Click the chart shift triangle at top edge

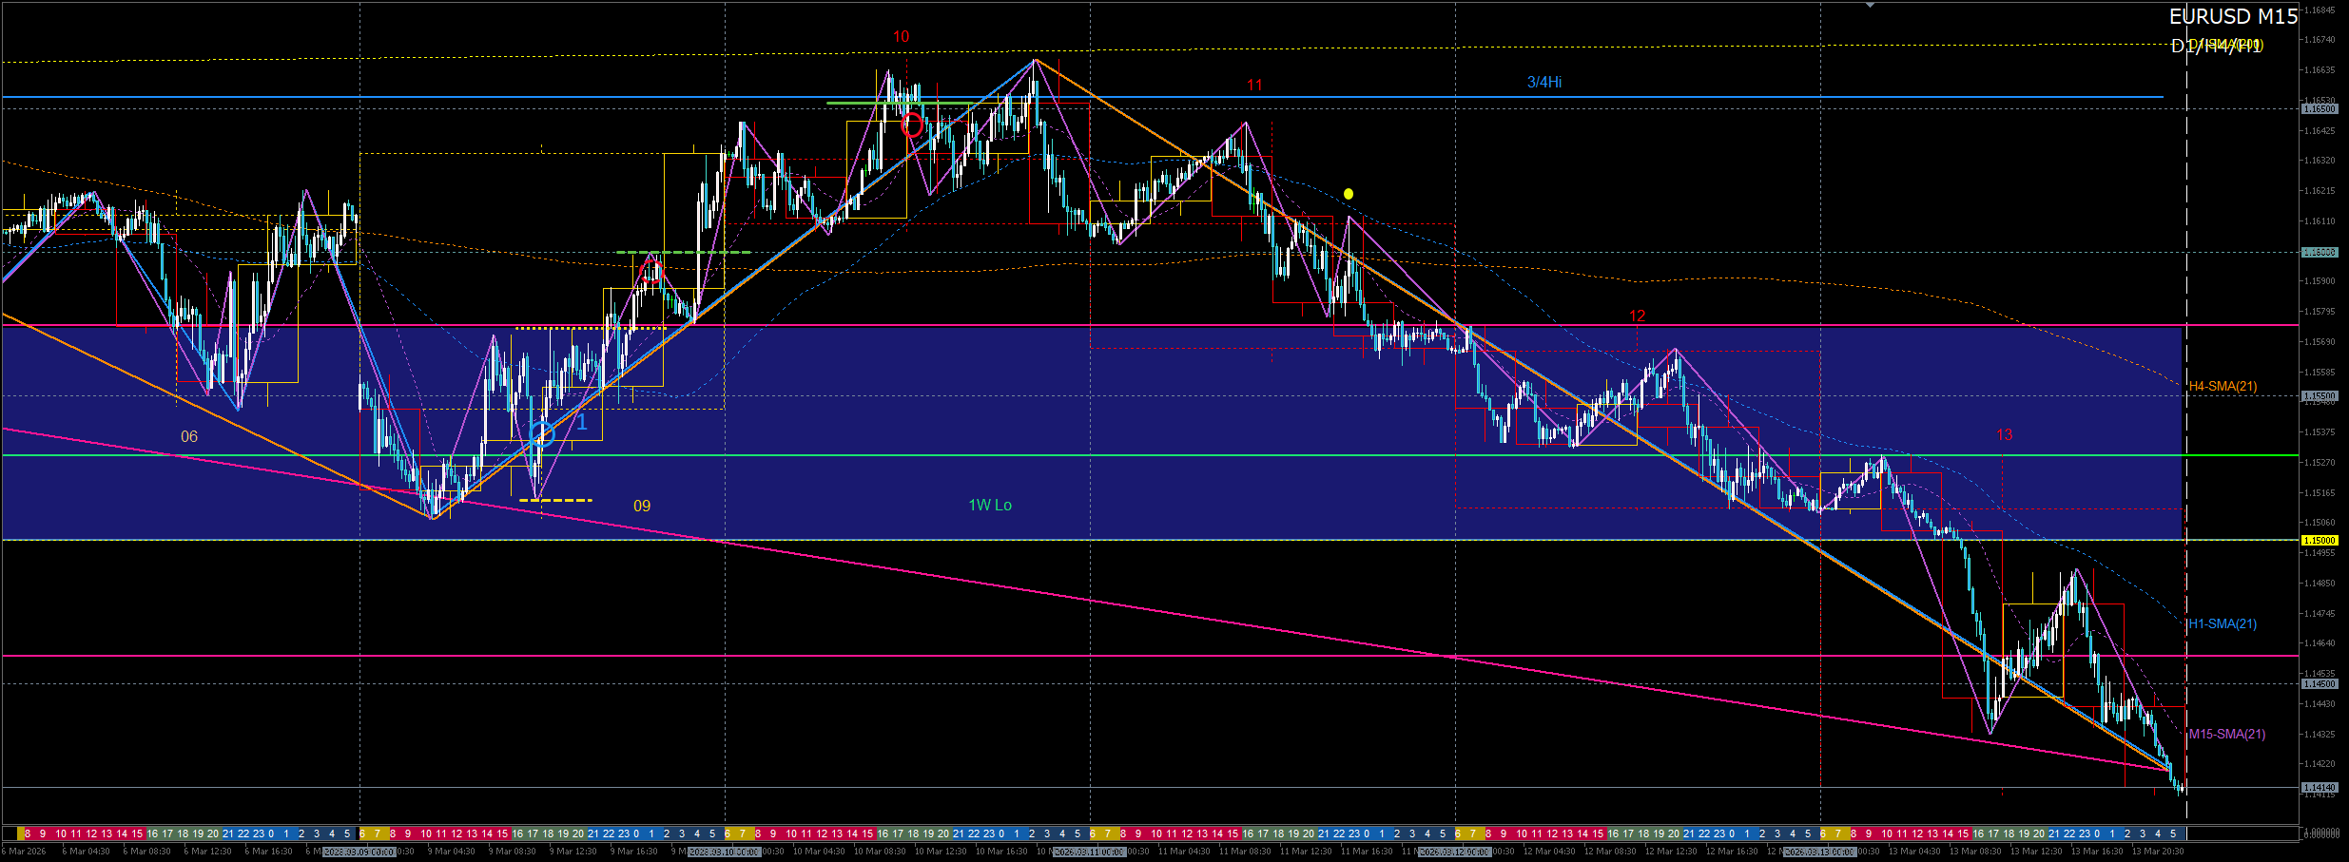coord(1870,6)
